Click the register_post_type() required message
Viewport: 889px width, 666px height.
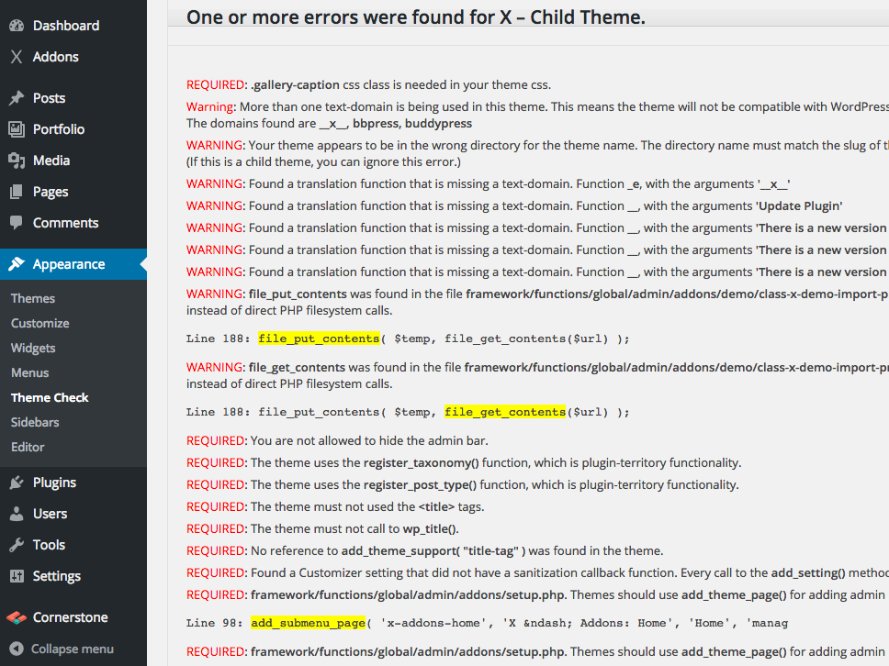coord(463,484)
